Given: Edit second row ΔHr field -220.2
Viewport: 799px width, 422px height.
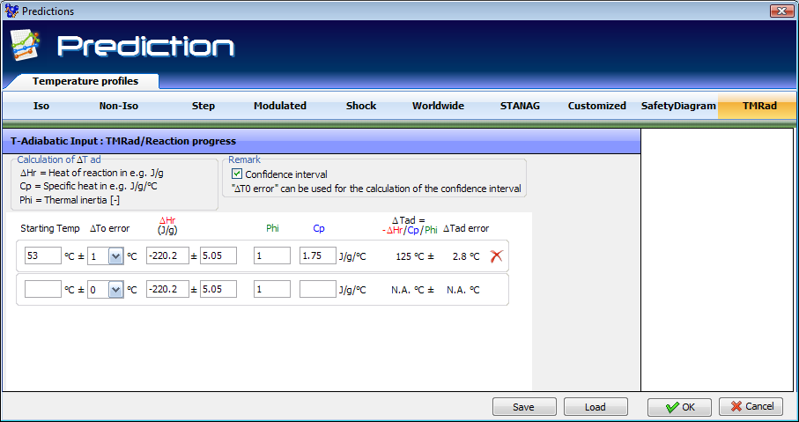Looking at the screenshot, I should (167, 290).
